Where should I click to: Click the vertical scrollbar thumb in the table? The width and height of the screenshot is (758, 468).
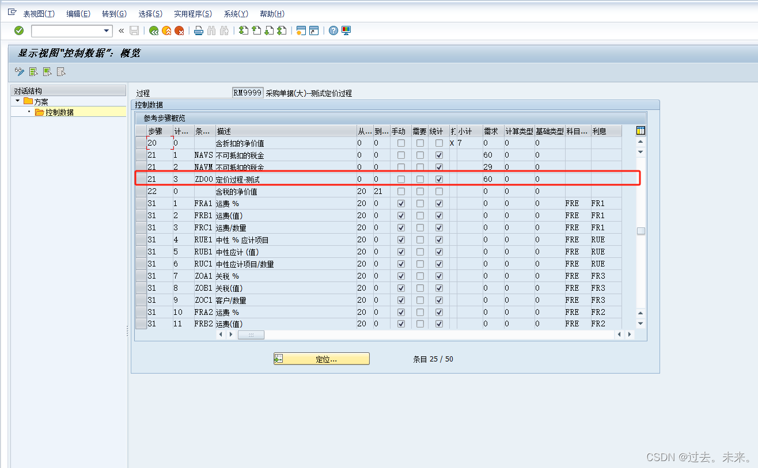[640, 231]
